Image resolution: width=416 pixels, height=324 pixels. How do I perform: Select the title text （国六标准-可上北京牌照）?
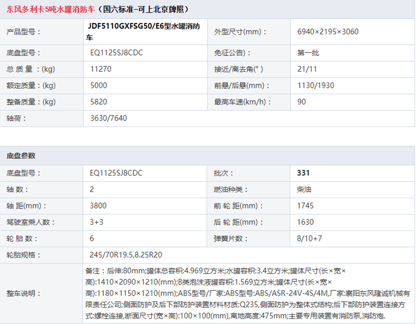[143, 10]
